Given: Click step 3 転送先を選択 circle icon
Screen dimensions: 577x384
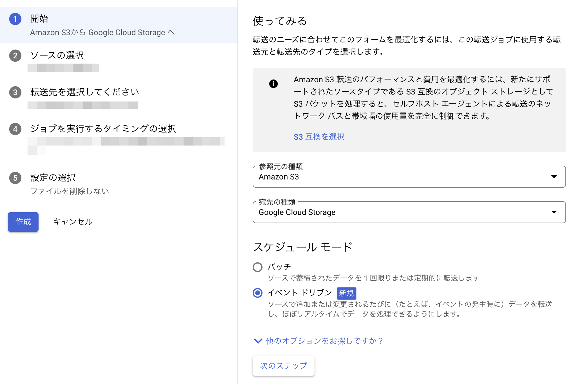Looking at the screenshot, I should (15, 92).
